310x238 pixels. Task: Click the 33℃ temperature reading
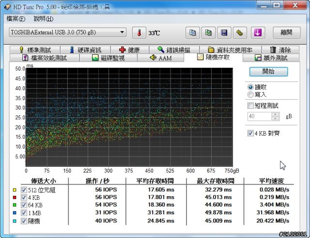click(154, 33)
